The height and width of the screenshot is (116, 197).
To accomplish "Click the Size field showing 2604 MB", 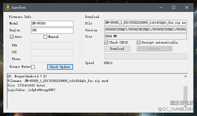I will [x=145, y=36].
